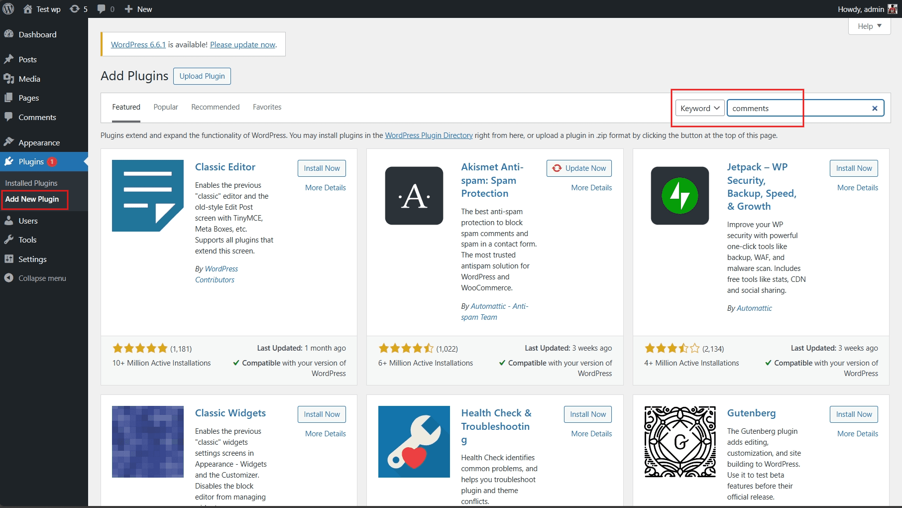Switch to the Popular plugins tab
The width and height of the screenshot is (902, 508).
point(165,107)
